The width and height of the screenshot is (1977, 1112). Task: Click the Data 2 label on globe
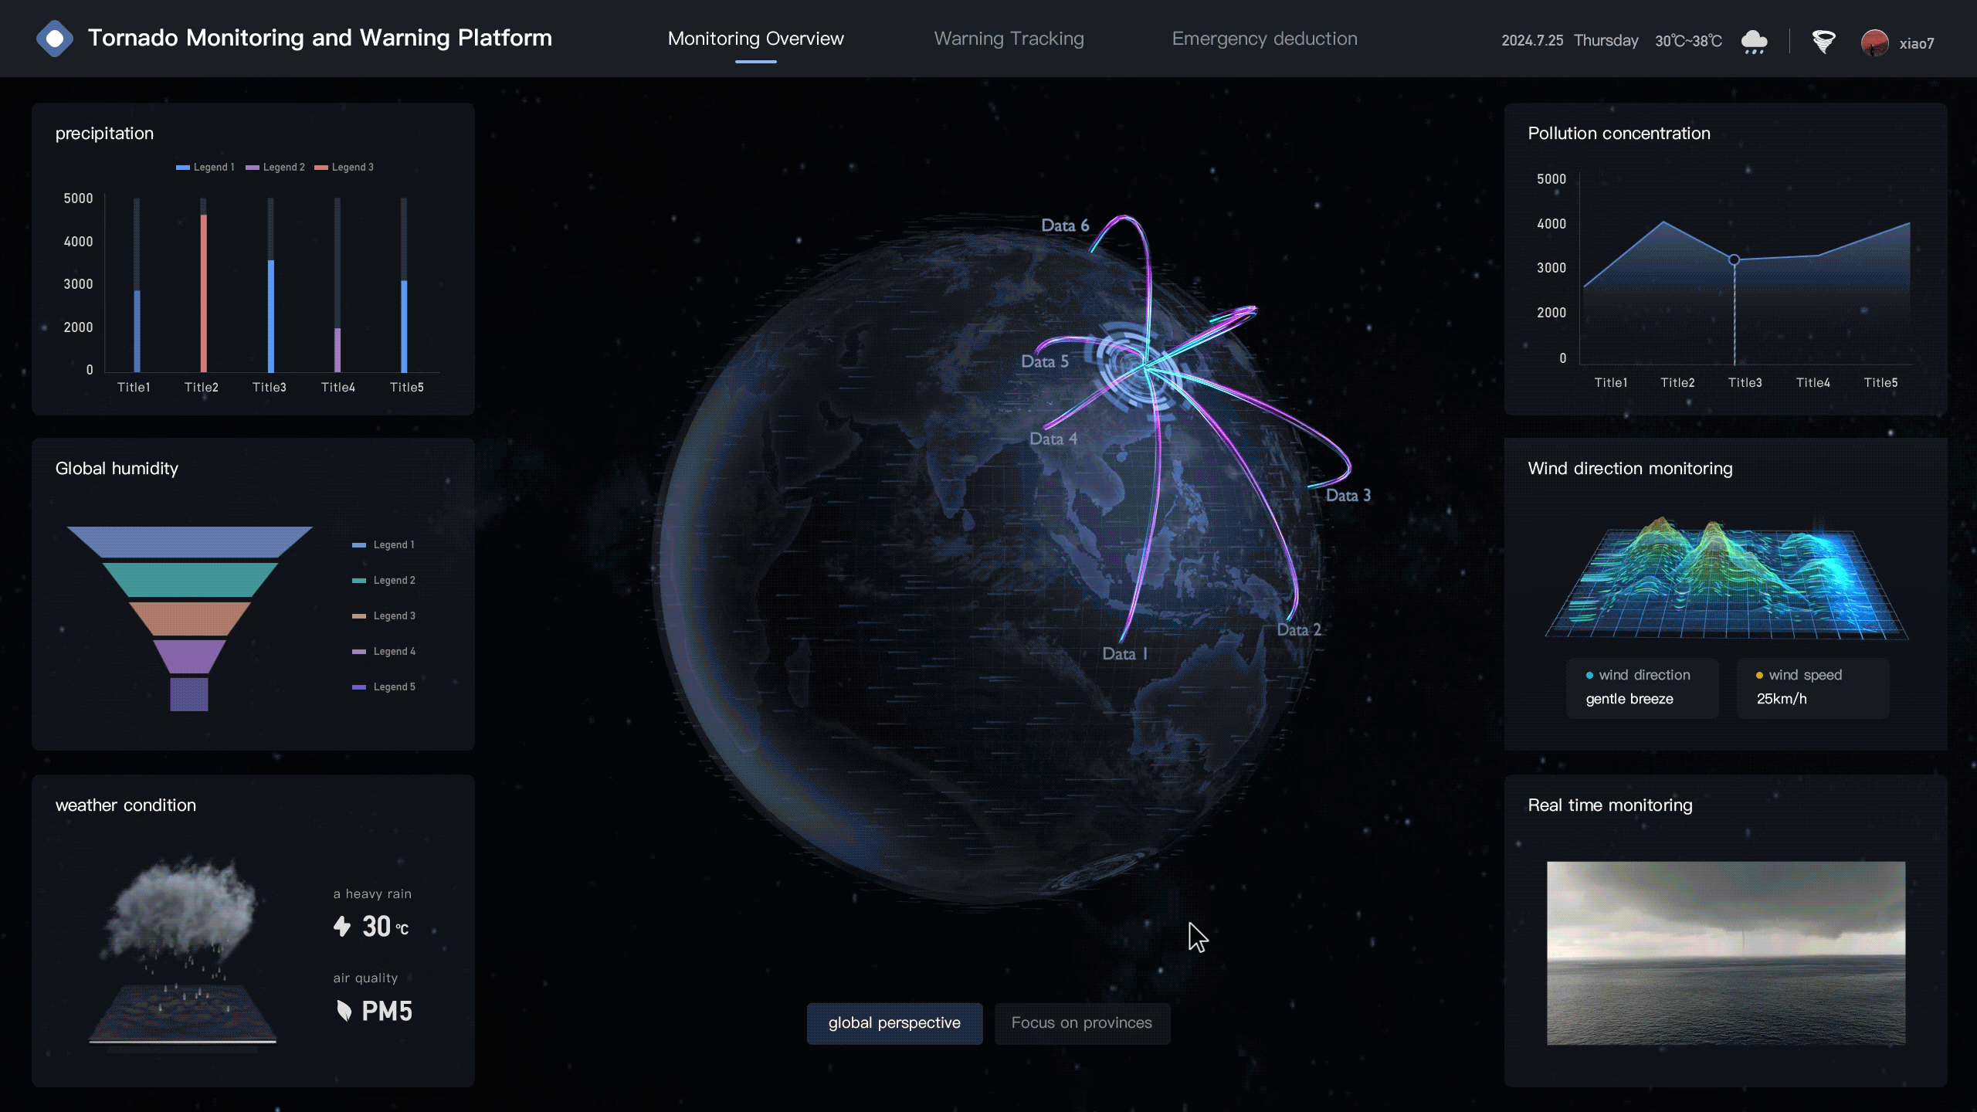pyautogui.click(x=1299, y=629)
